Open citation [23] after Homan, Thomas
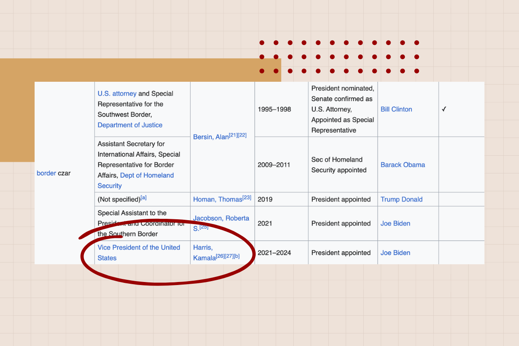This screenshot has width=519, height=346. (247, 196)
